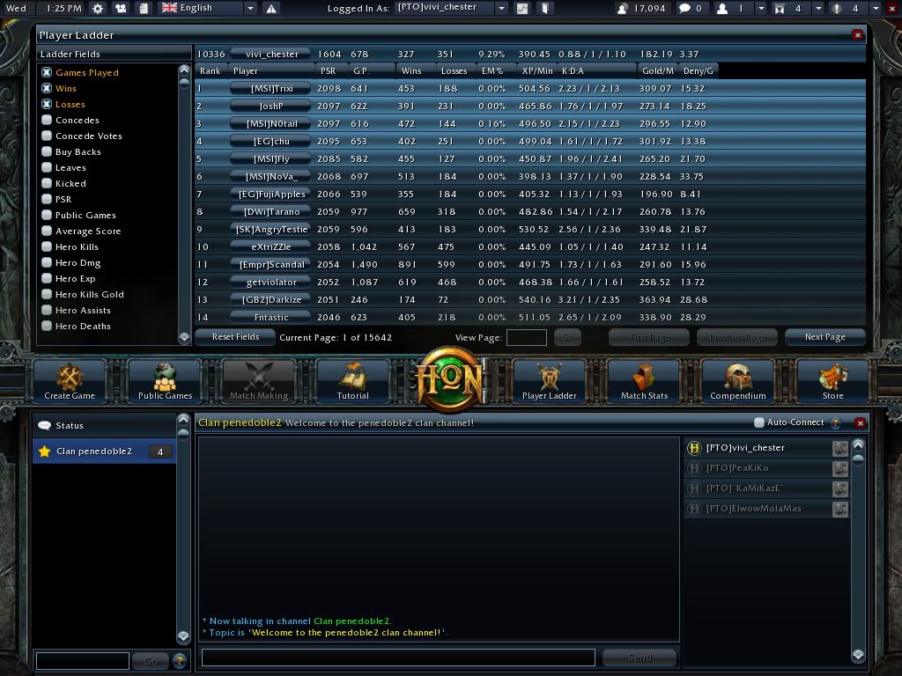Image resolution: width=902 pixels, height=676 pixels.
Task: Click the Next Page button
Action: point(824,337)
